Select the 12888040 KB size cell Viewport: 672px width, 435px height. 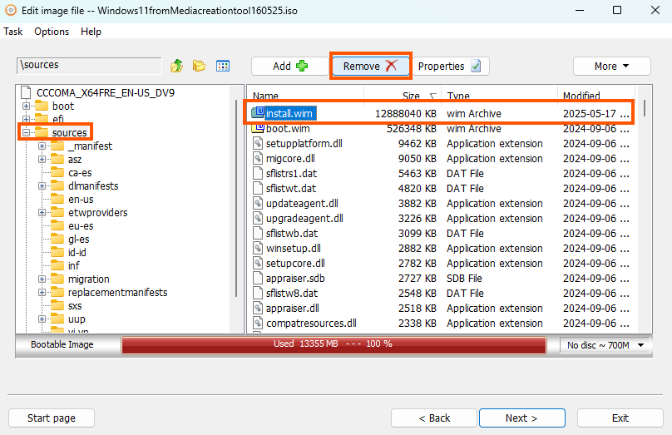point(405,114)
